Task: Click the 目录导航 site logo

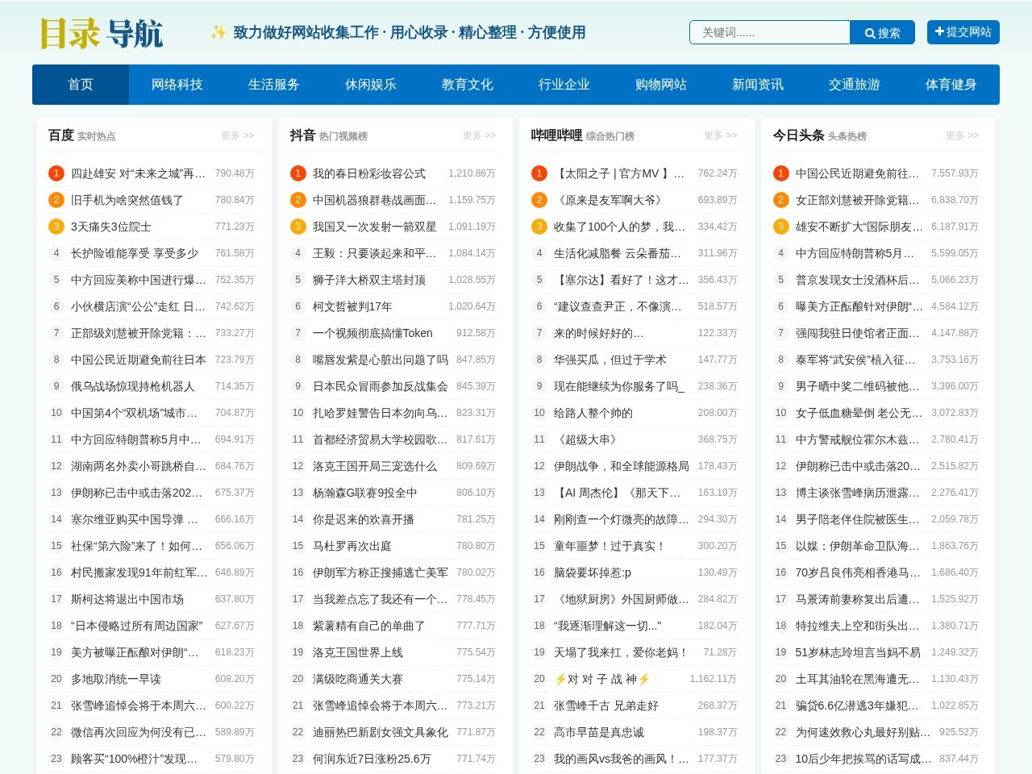Action: [x=100, y=33]
